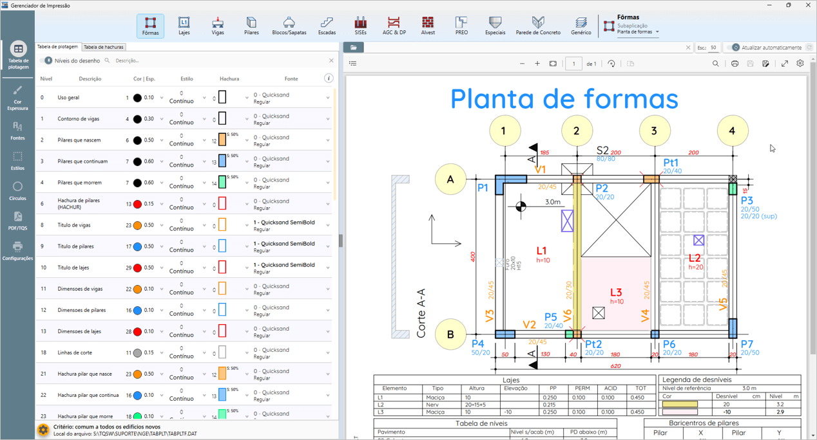
Task: Select the Tabela de plotagem tab
Action: click(x=57, y=47)
